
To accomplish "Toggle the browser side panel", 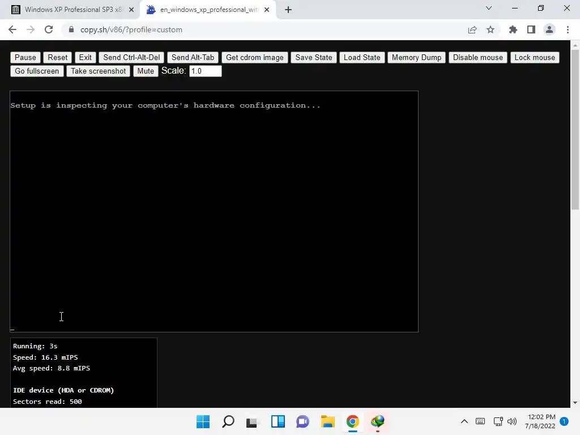I will [x=531, y=29].
